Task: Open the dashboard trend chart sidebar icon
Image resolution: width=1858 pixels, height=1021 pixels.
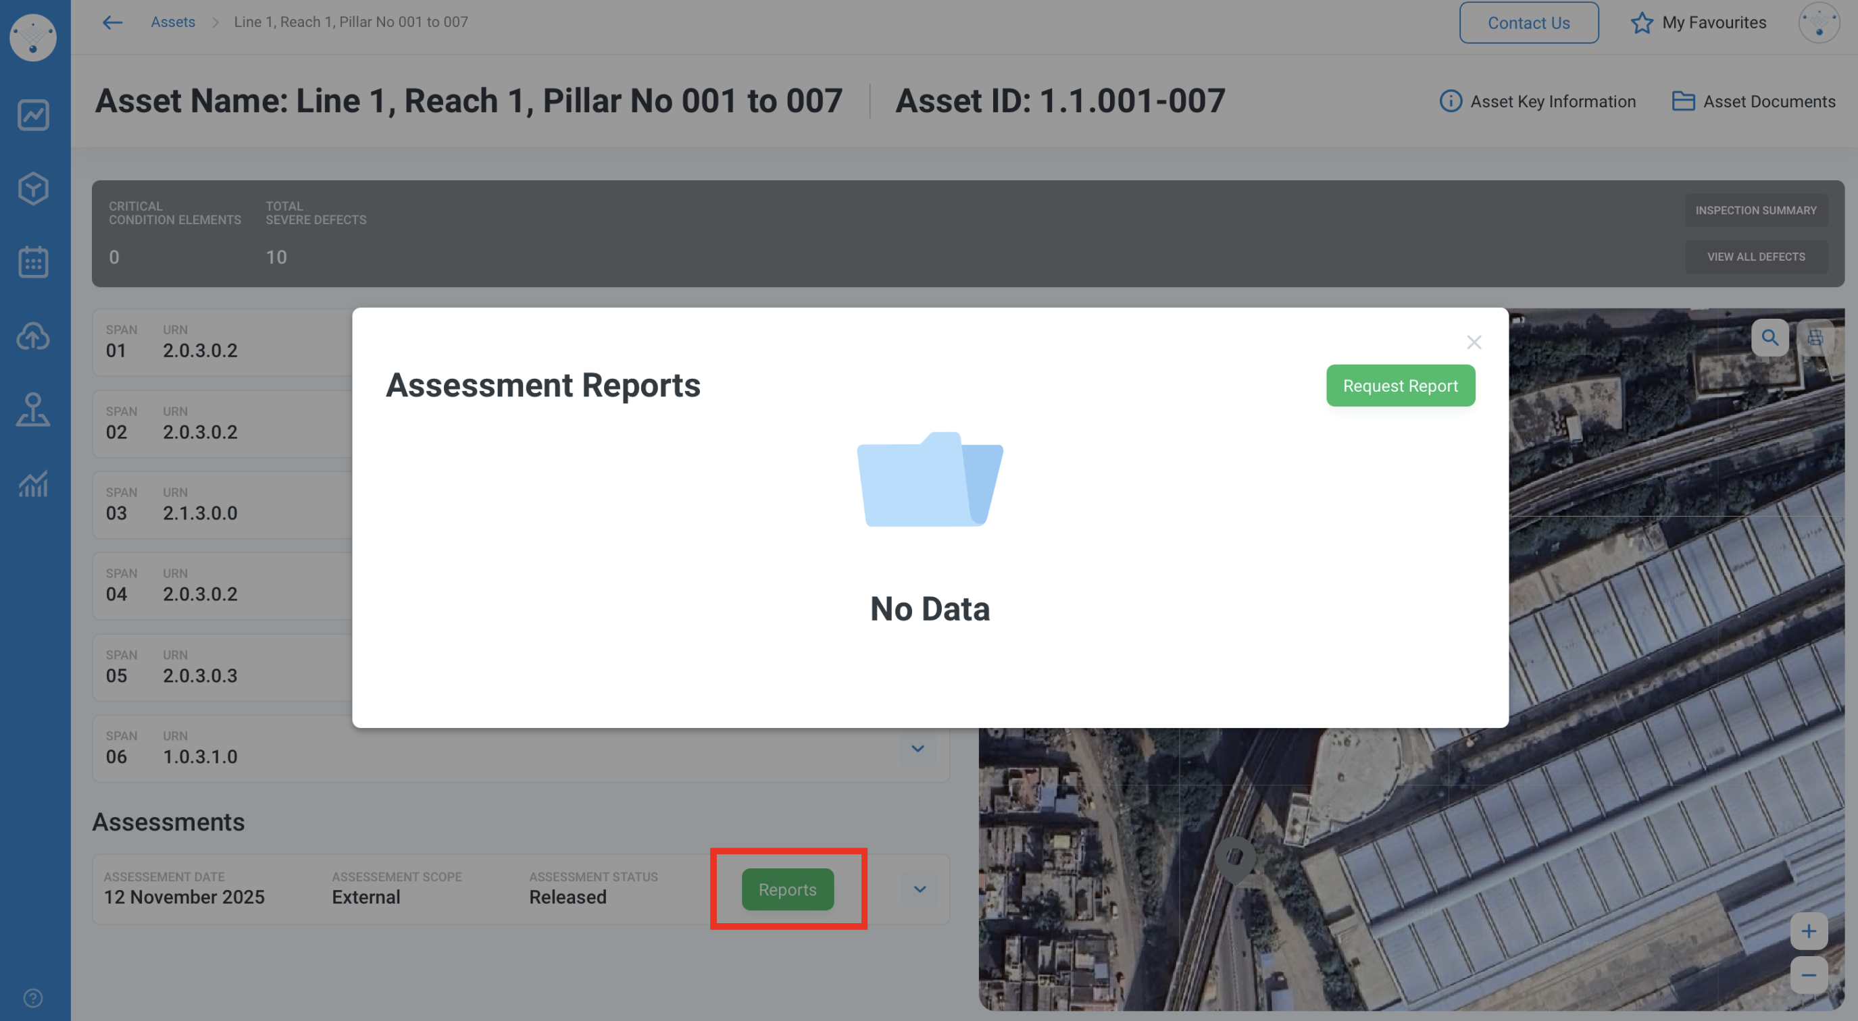Action: point(33,115)
